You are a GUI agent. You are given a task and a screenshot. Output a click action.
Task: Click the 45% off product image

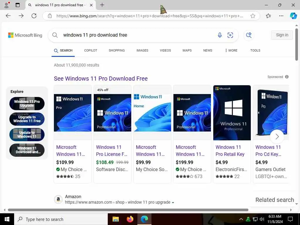tap(112, 113)
